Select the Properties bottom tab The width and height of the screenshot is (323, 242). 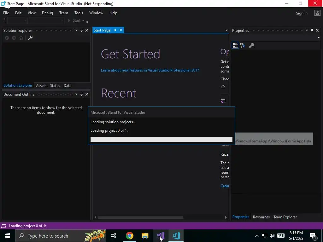pyautogui.click(x=241, y=217)
